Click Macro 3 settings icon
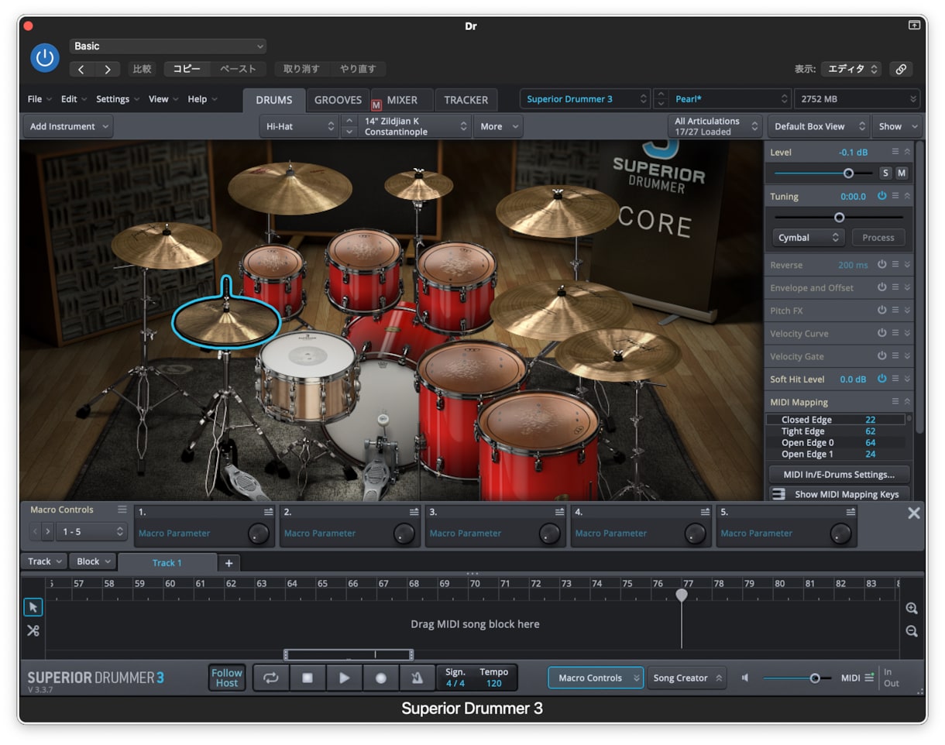The height and width of the screenshot is (745, 945). 559,512
